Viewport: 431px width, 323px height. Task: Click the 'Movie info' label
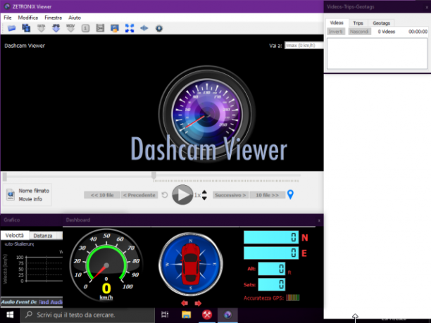pos(30,199)
